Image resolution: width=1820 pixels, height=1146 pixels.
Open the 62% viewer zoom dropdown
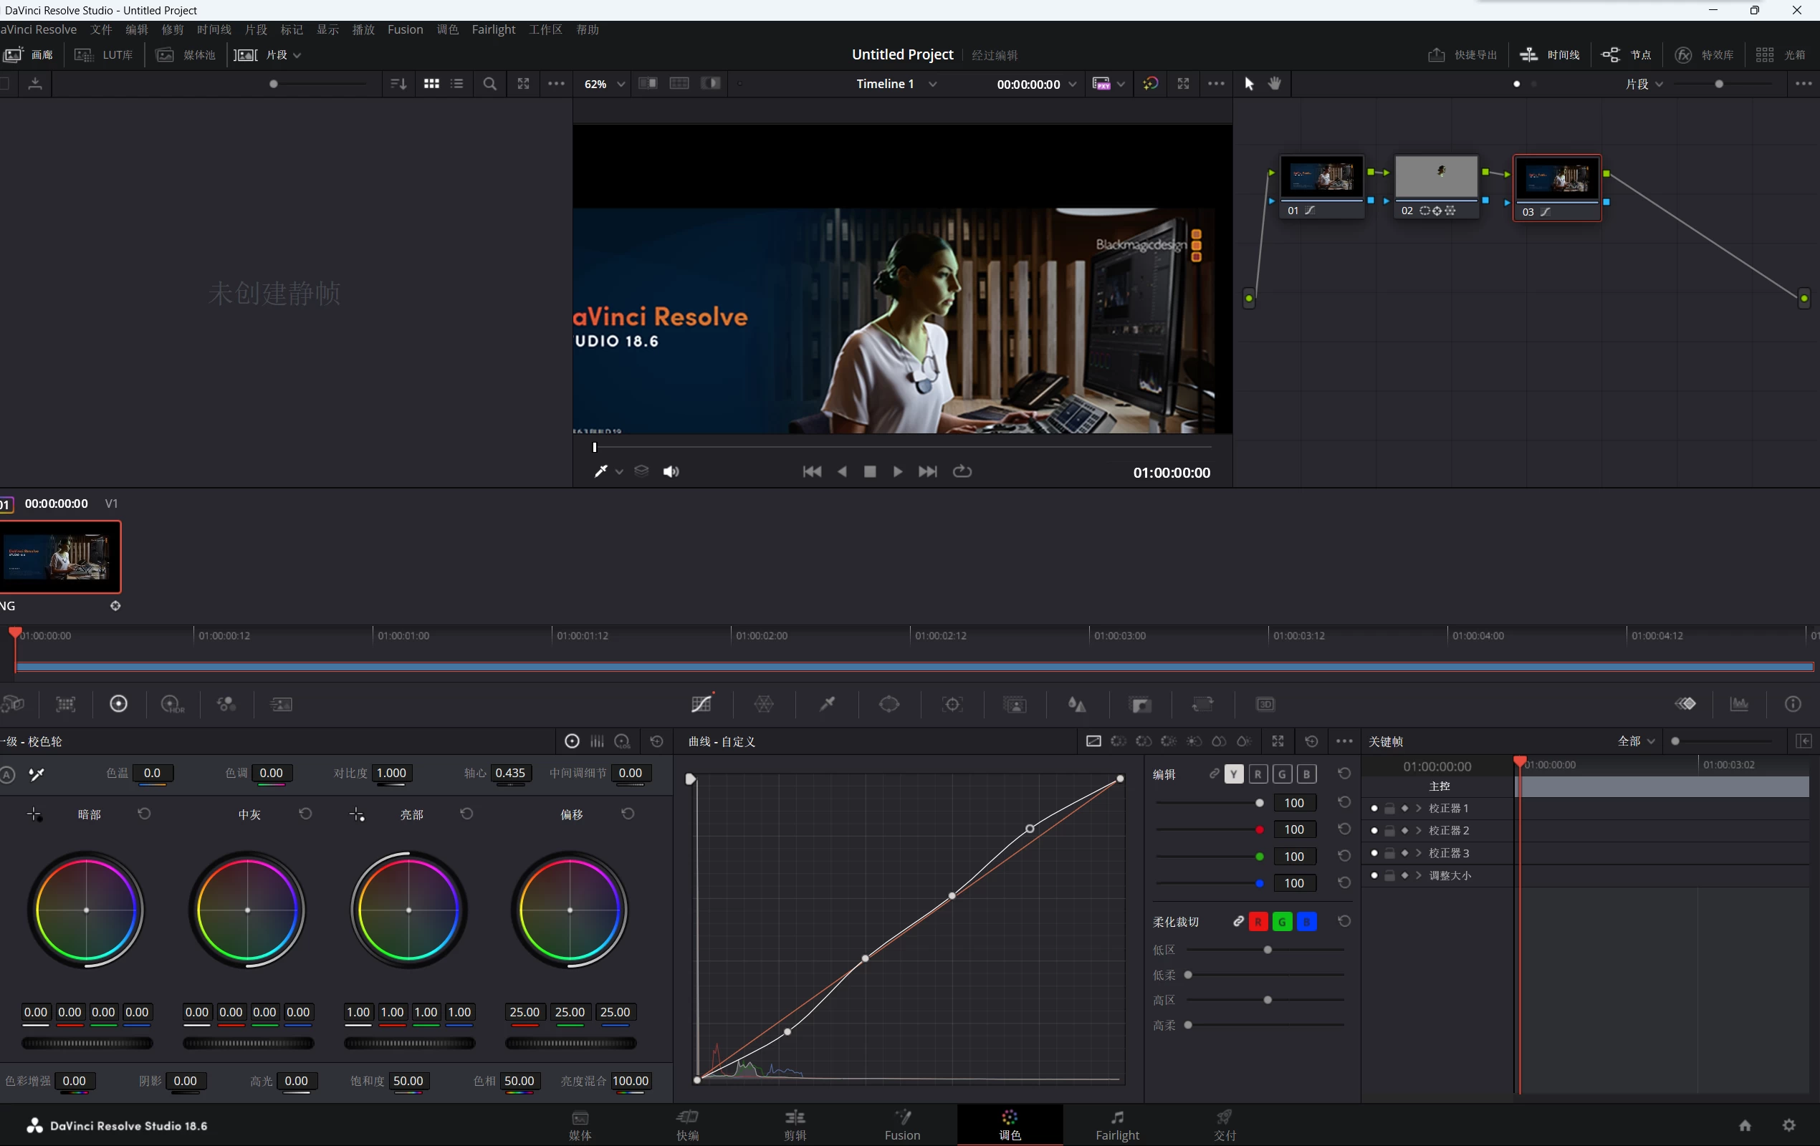pyautogui.click(x=605, y=84)
